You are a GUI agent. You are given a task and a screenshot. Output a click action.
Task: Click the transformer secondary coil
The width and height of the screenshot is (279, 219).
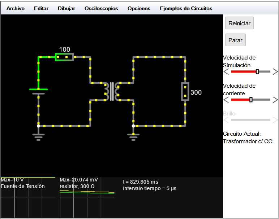click(117, 92)
